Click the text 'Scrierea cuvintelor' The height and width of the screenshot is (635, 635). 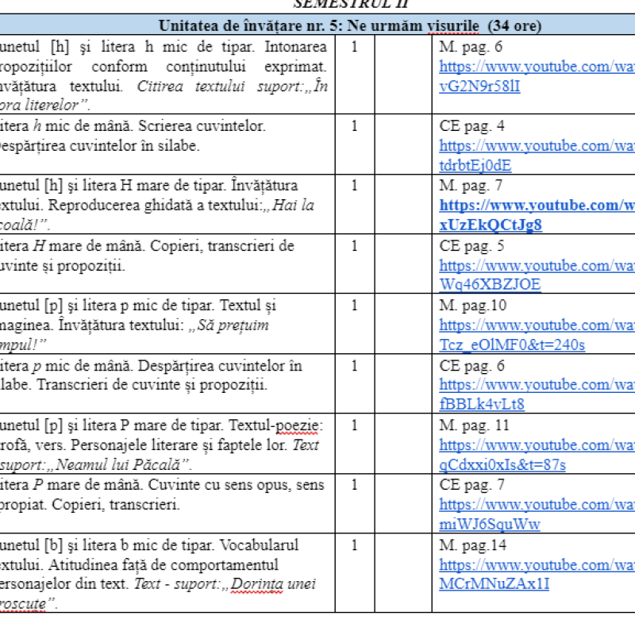(202, 126)
